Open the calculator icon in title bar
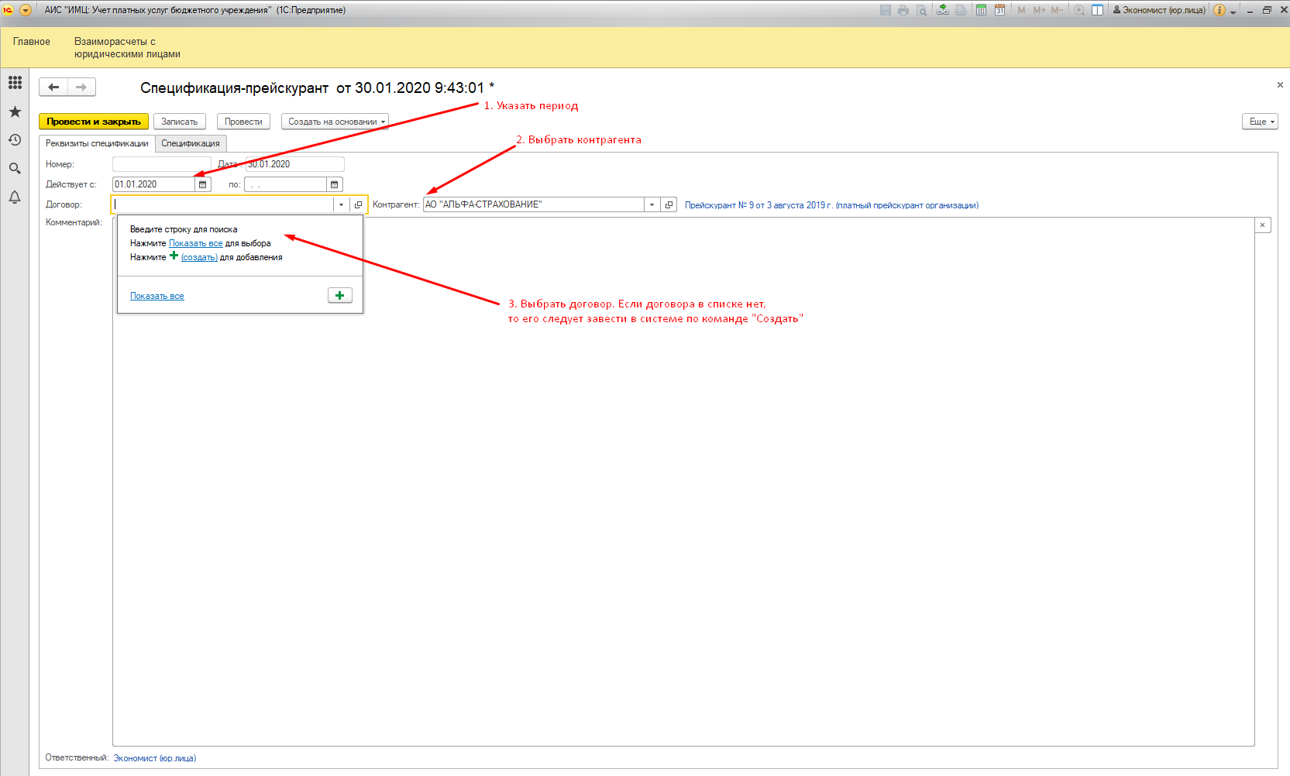 [x=981, y=10]
